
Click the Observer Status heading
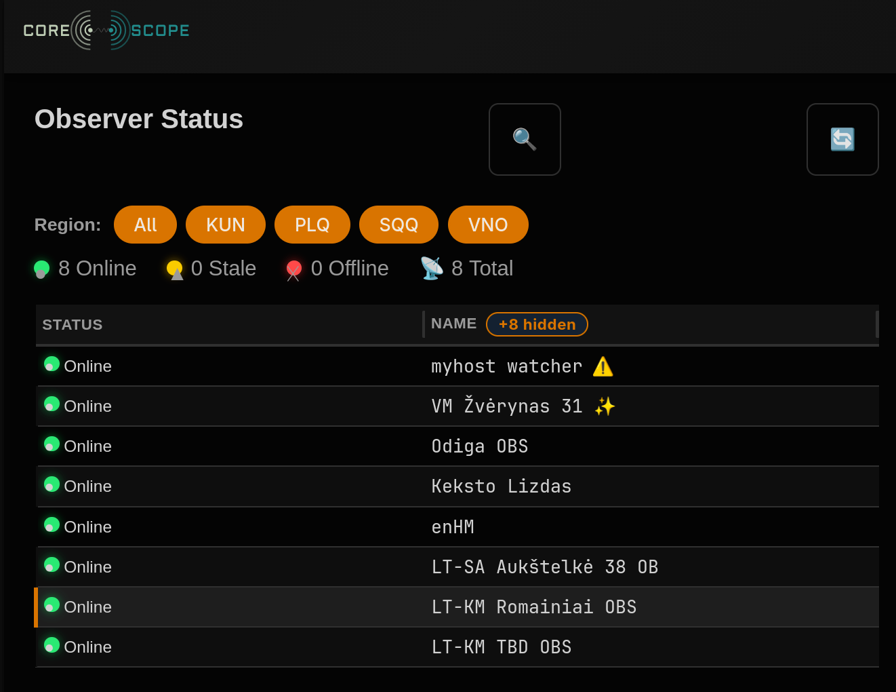(139, 119)
